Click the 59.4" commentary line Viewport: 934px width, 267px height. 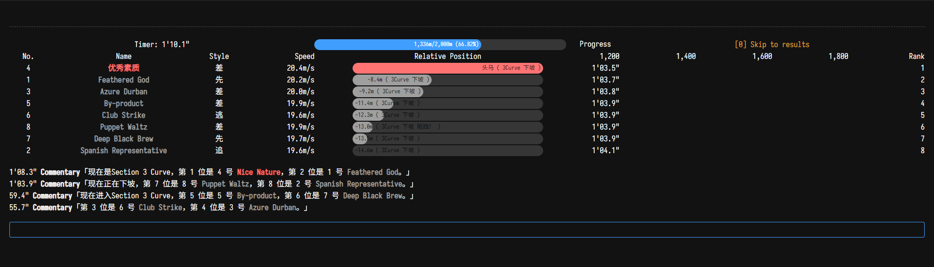tap(212, 196)
